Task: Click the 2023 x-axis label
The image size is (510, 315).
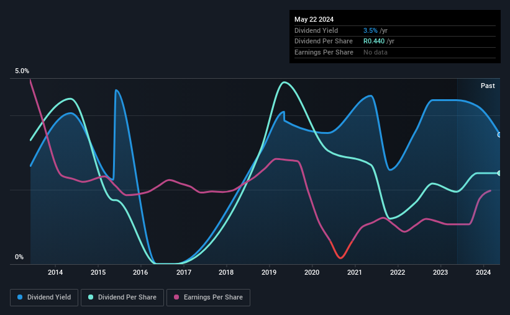Action: pos(440,272)
